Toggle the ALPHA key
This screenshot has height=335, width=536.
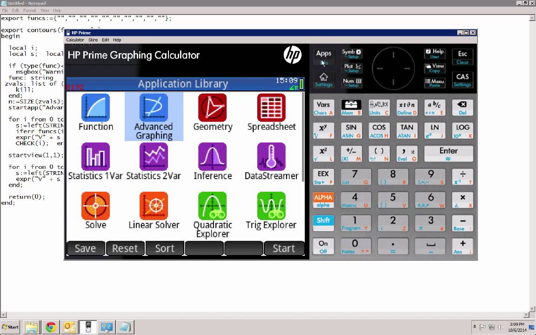[x=323, y=200]
